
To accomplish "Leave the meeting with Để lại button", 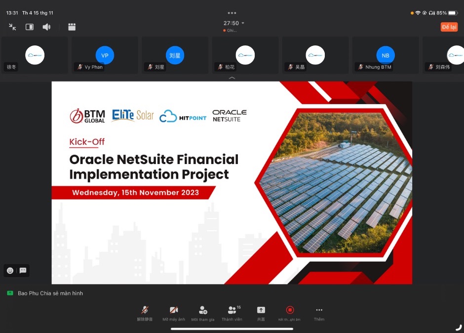I will (449, 27).
